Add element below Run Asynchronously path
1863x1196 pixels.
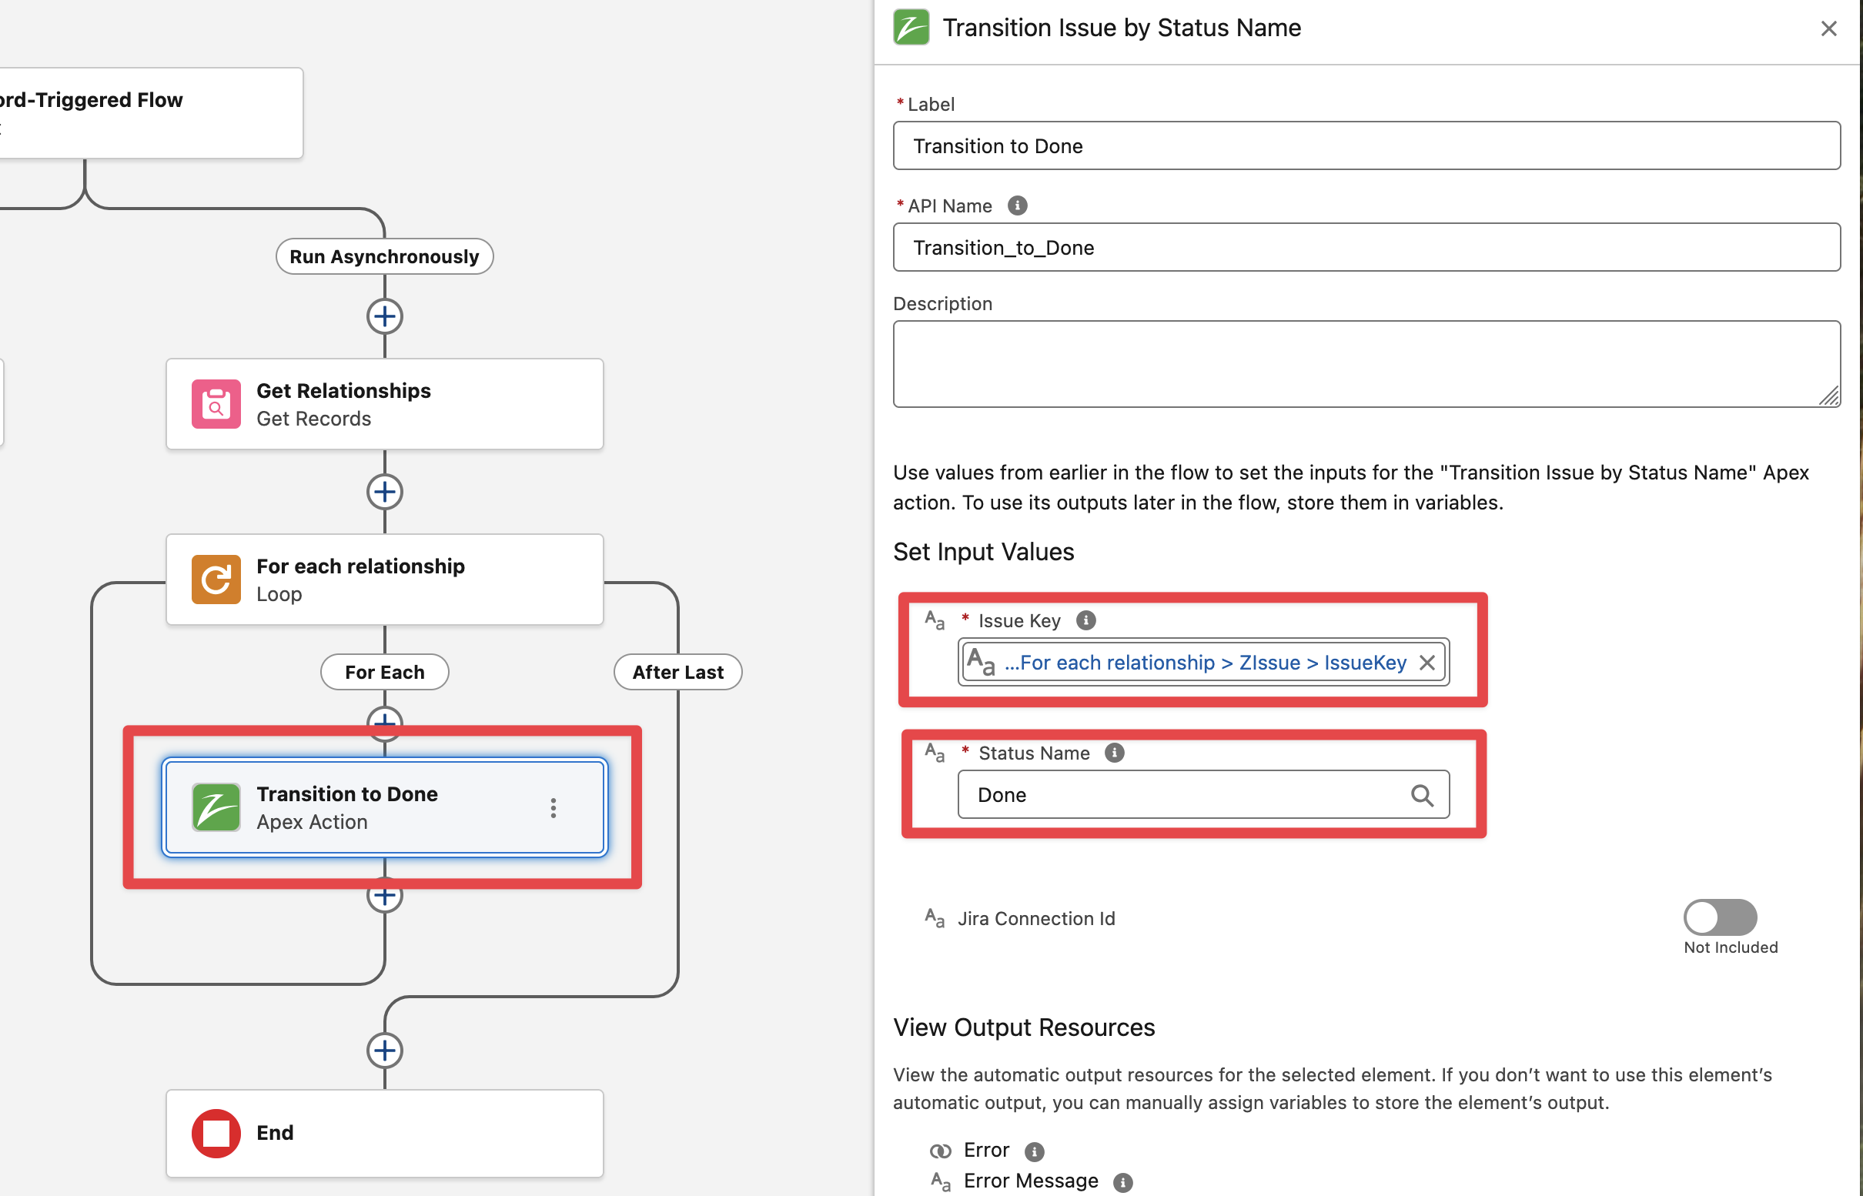tap(385, 316)
